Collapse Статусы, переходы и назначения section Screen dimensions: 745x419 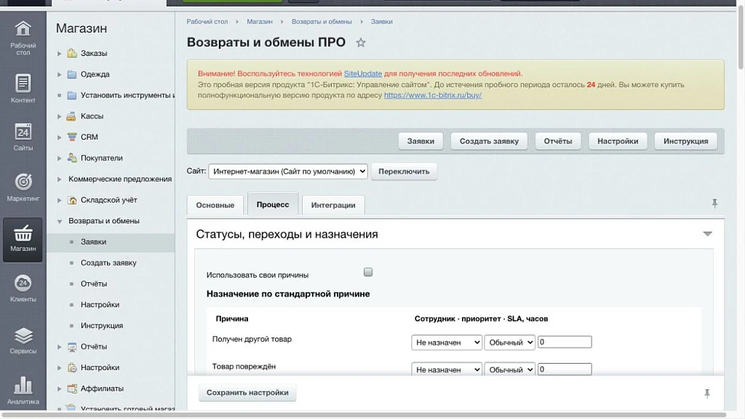[x=707, y=234]
